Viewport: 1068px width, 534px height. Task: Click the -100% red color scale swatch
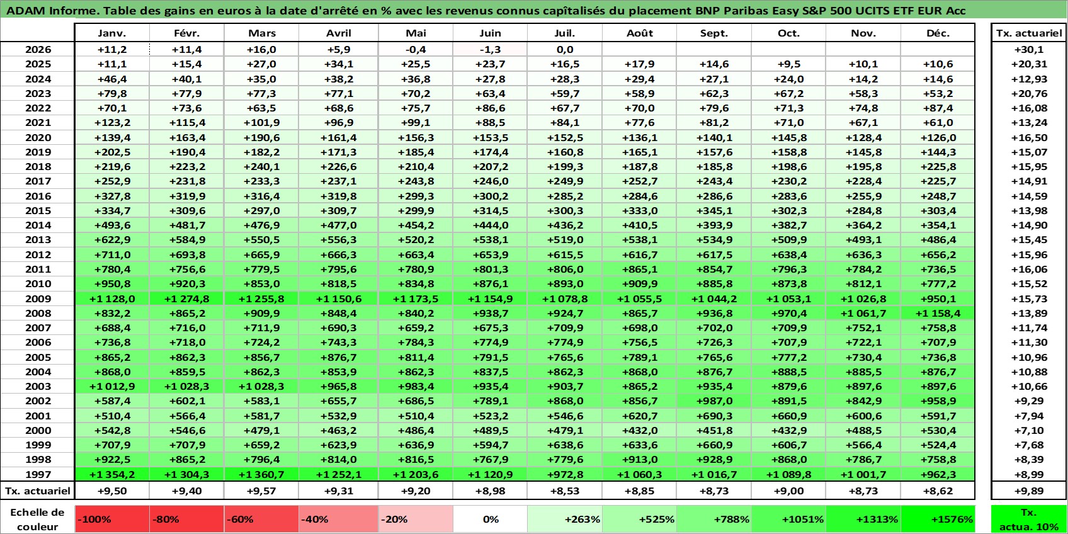click(x=112, y=519)
